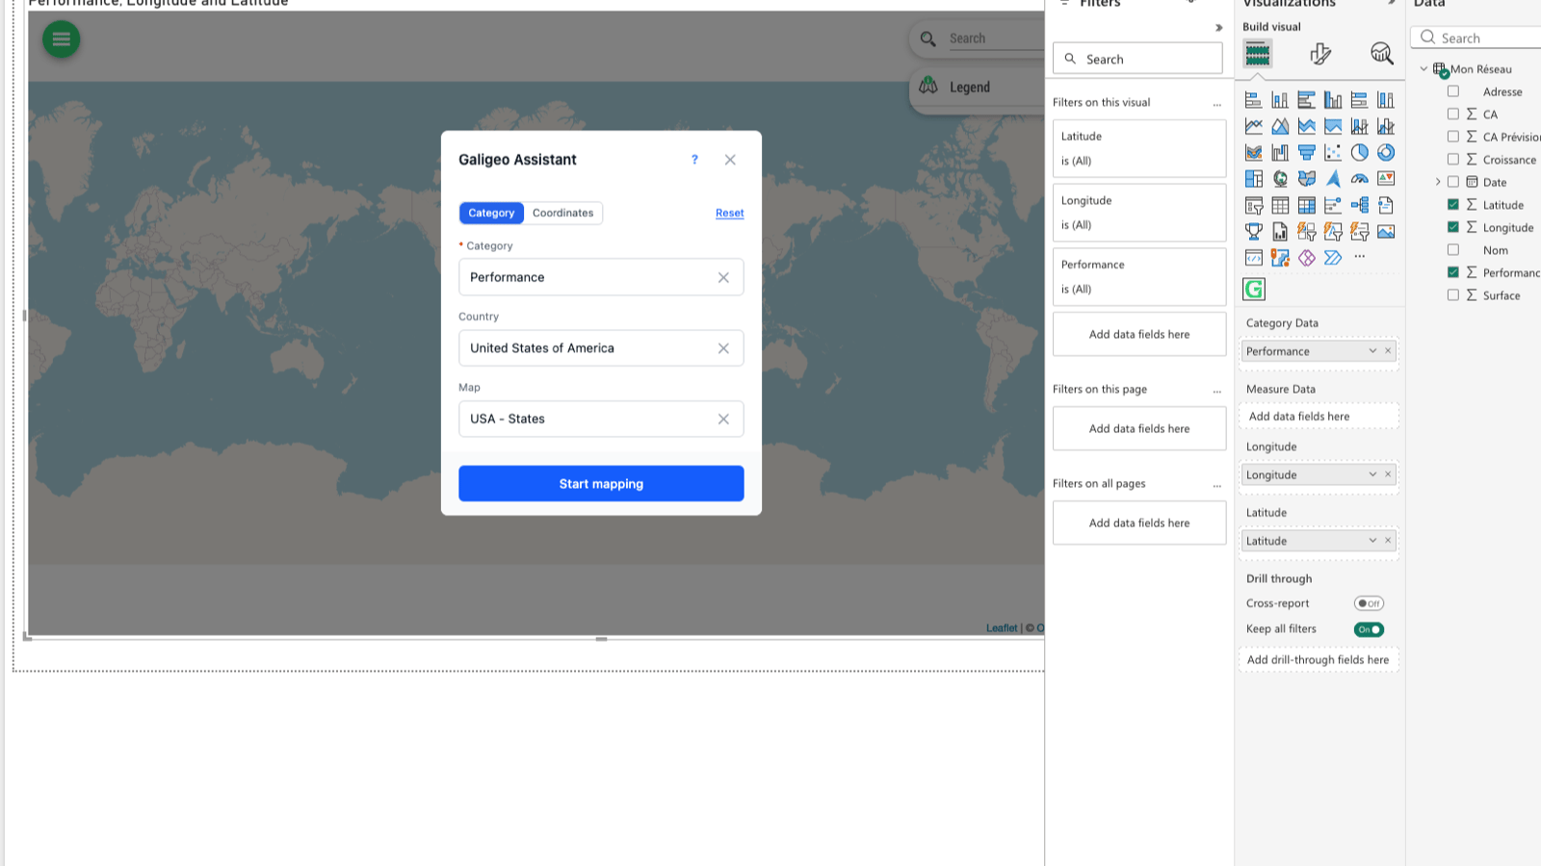Click the Start mapping button
Screen dimensions: 1541x866
point(601,483)
